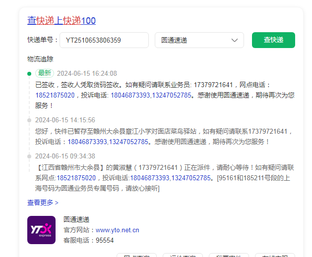This screenshot has height=257, width=312.
Task: Click the green 查快递 search button
Action: point(273,40)
